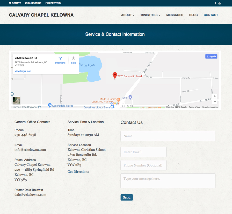Click the phone number 250-448-6258

25,135
